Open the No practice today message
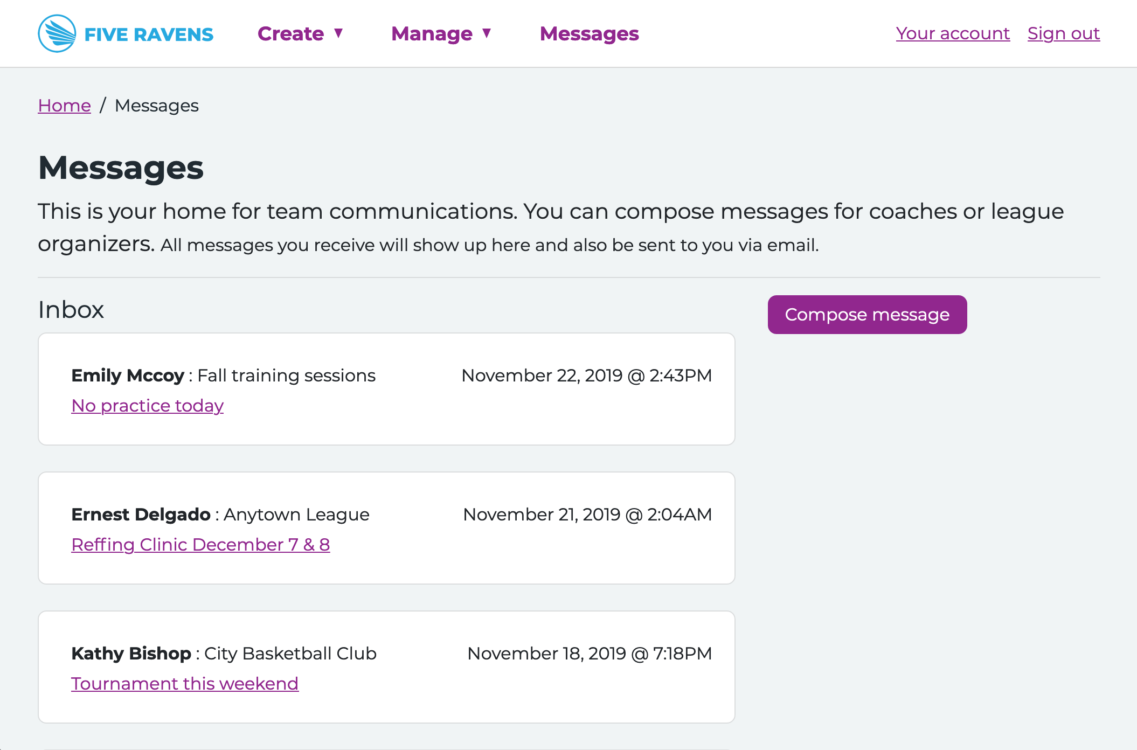The height and width of the screenshot is (750, 1137). coord(147,406)
